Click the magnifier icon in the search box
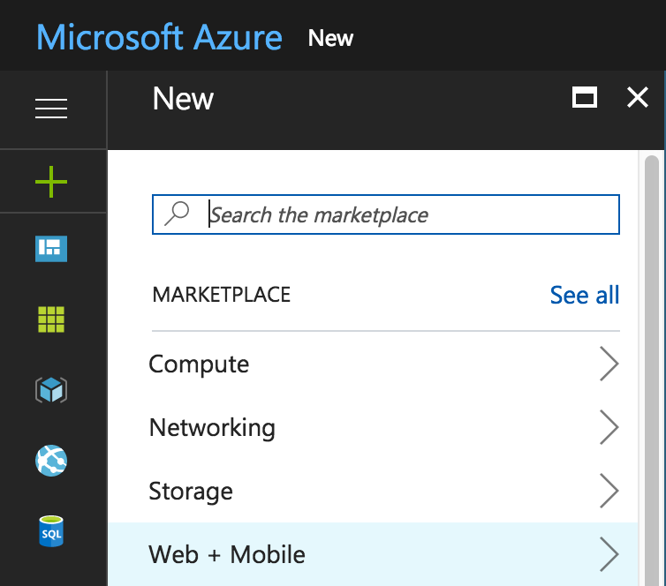The image size is (666, 586). point(177,214)
